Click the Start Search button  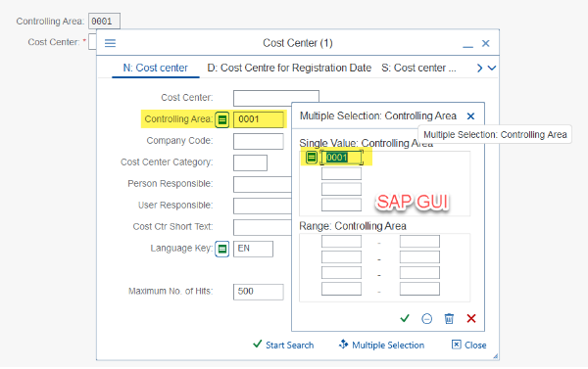[x=283, y=345]
